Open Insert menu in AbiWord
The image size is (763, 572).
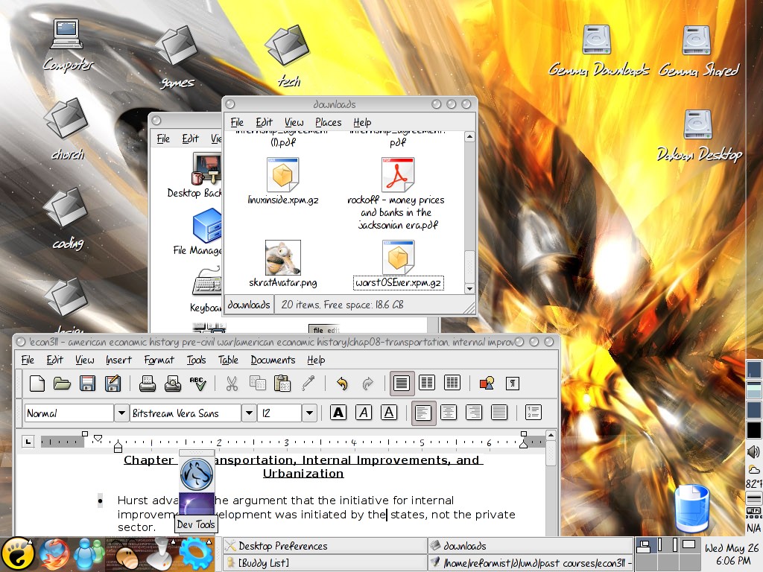118,360
